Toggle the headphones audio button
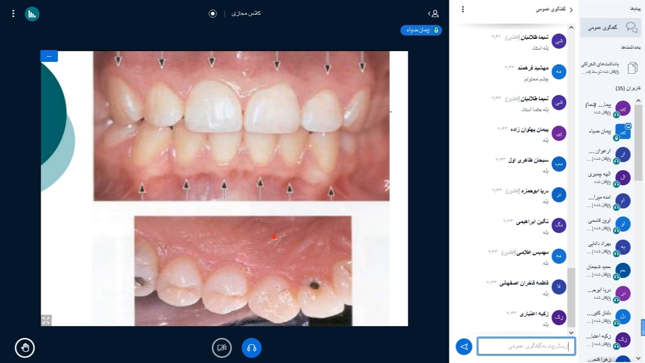The width and height of the screenshot is (645, 363). [251, 347]
